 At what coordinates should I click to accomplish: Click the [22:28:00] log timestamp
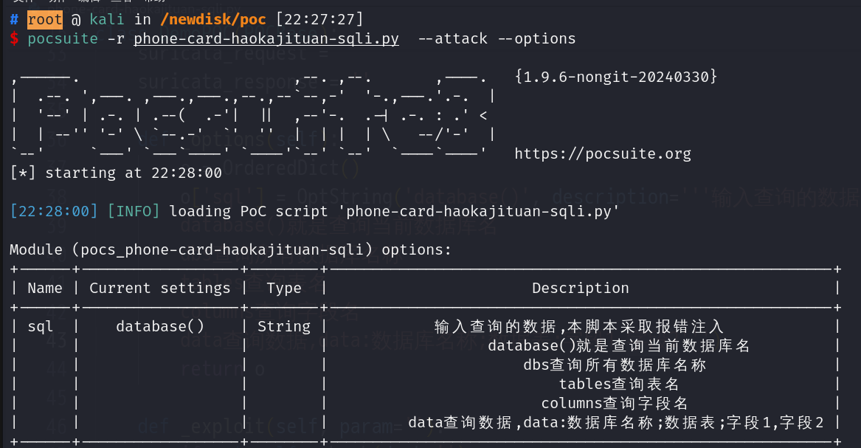click(x=54, y=211)
